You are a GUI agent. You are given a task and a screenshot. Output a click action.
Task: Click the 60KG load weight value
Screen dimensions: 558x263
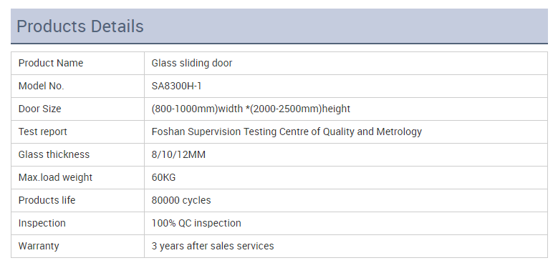[164, 177]
